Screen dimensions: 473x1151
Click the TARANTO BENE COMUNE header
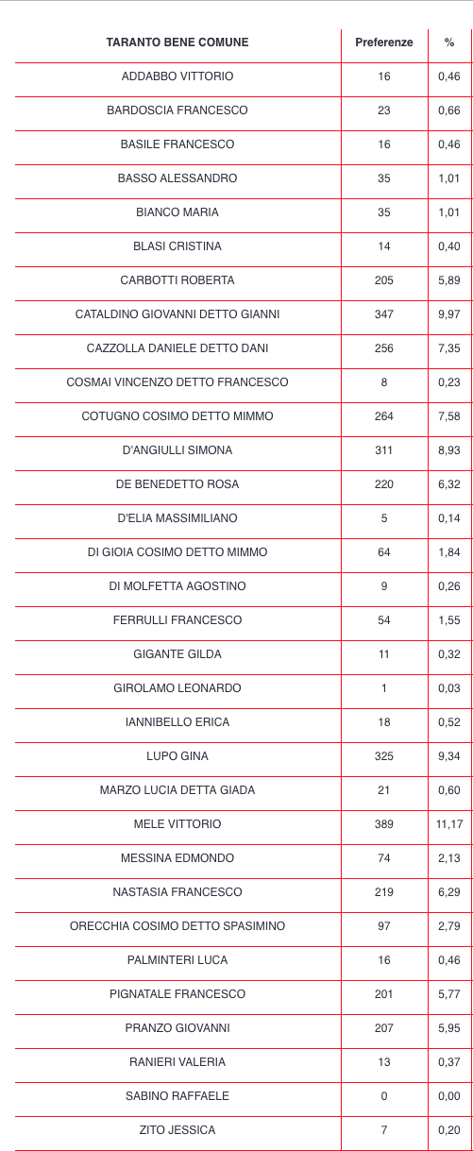177,42
